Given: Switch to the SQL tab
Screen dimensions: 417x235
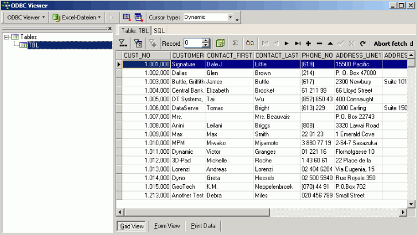Looking at the screenshot, I should coord(159,30).
